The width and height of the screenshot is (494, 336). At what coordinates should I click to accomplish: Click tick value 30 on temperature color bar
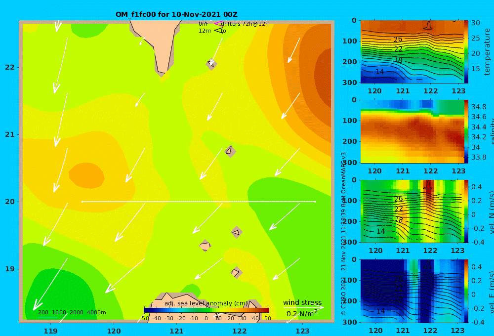pyautogui.click(x=475, y=23)
